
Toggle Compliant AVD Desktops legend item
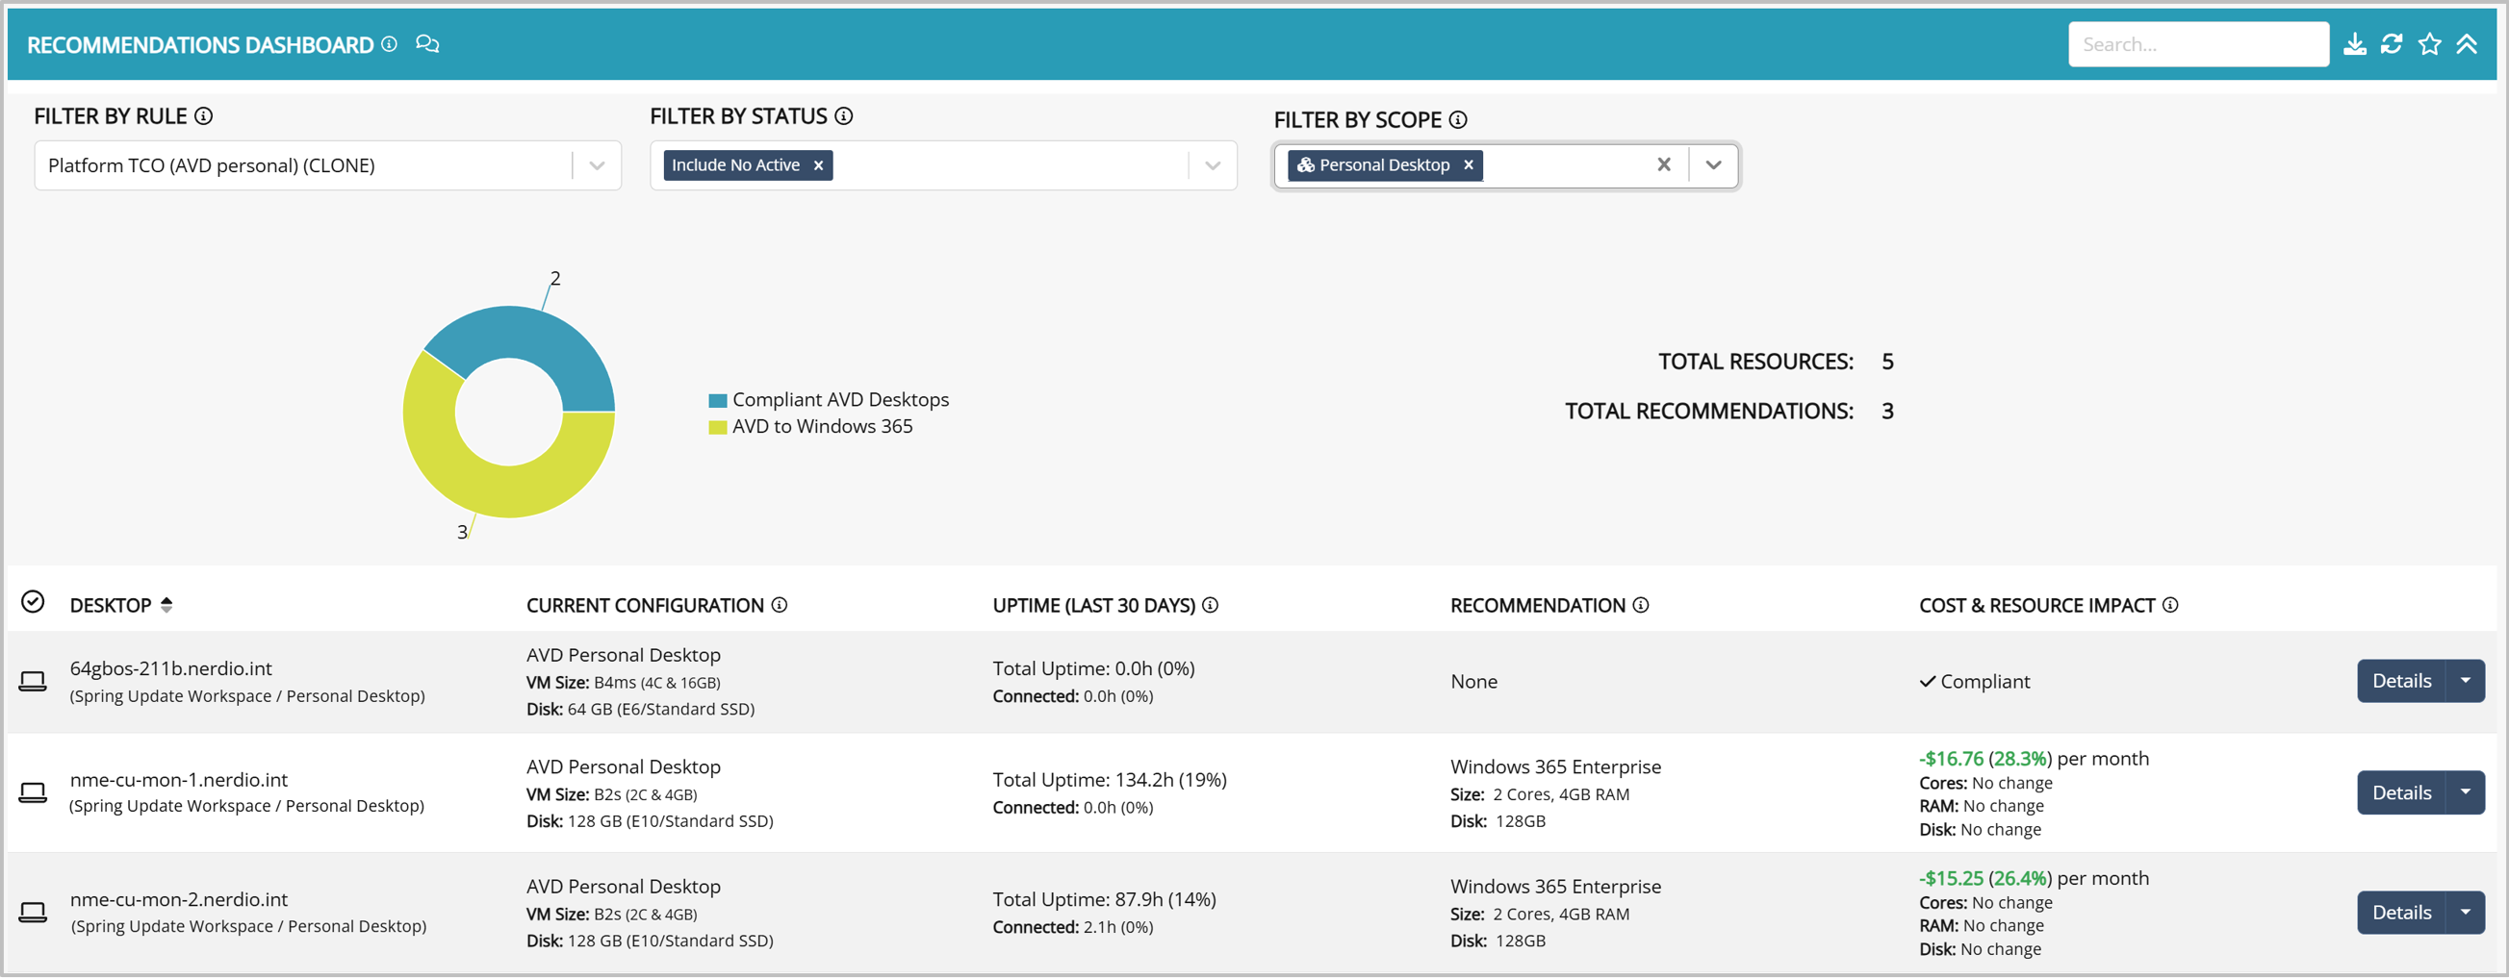tap(828, 400)
